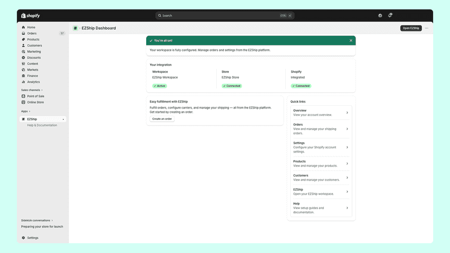Click the chevron on EZShip quick link
Viewport: 450px width, 253px height.
(x=347, y=192)
